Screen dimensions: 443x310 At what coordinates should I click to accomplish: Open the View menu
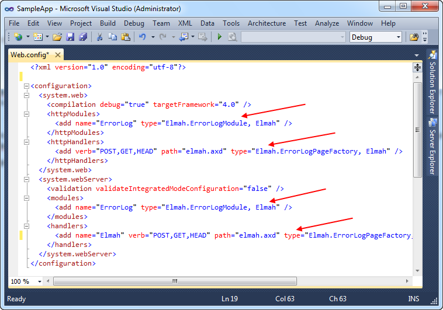click(54, 23)
